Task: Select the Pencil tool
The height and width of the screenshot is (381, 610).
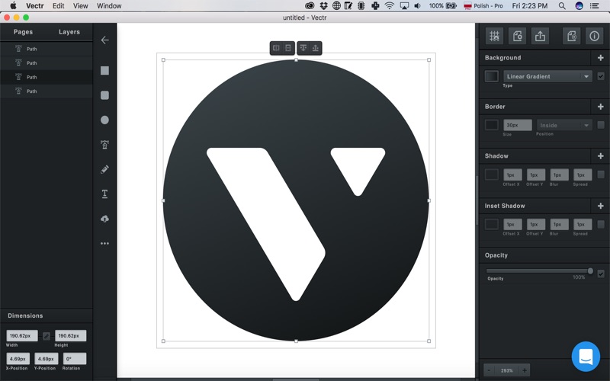Action: (104, 169)
